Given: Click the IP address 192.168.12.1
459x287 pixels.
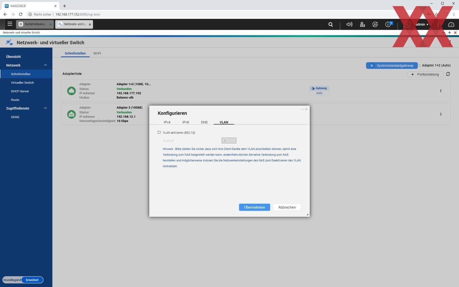Looking at the screenshot, I should click(x=126, y=116).
